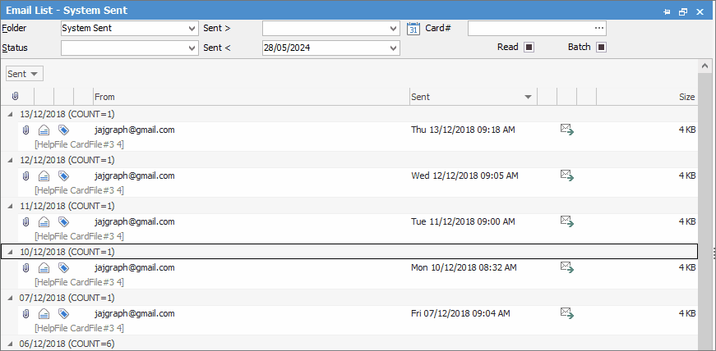Click the scrollbar up arrow

(704, 66)
